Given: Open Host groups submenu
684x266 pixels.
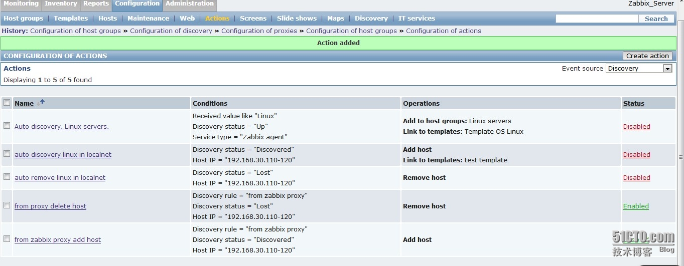Looking at the screenshot, I should pos(24,19).
